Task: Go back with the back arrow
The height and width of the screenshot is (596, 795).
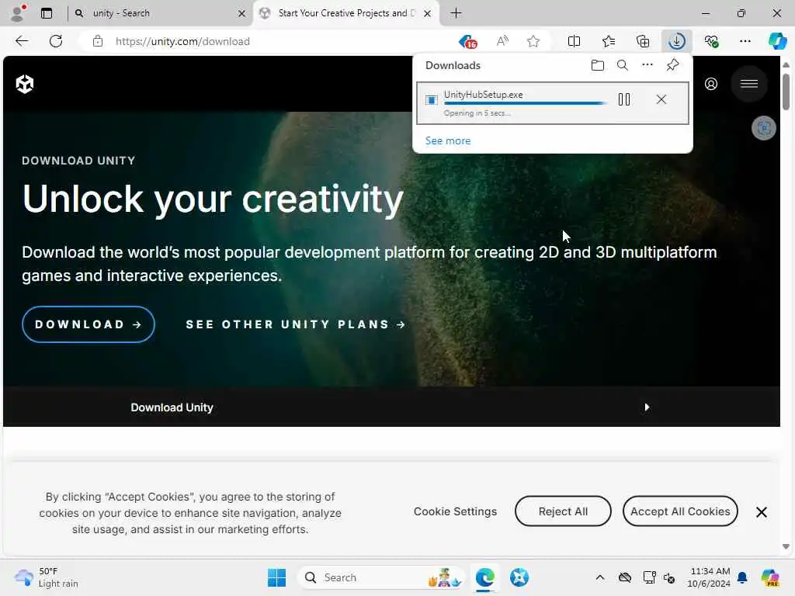Action: tap(22, 41)
